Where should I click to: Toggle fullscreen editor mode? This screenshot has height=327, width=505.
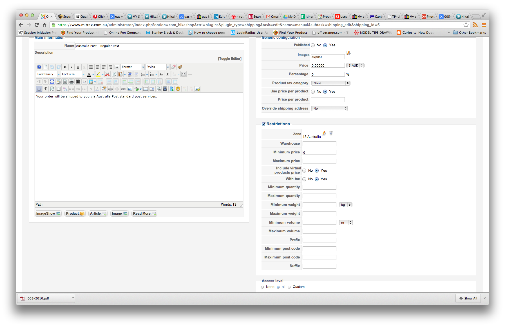click(52, 81)
